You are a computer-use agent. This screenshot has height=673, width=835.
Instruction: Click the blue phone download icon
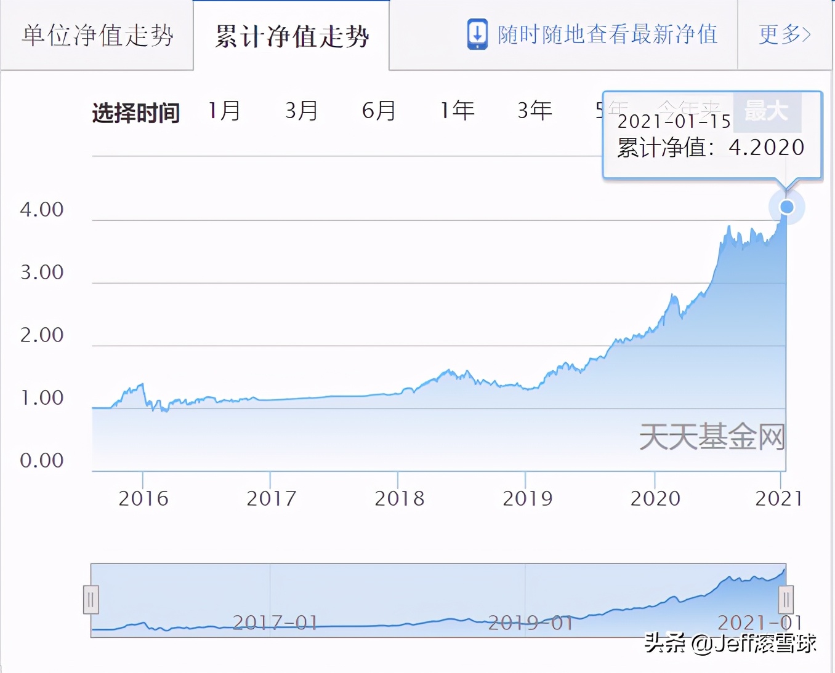(x=477, y=34)
